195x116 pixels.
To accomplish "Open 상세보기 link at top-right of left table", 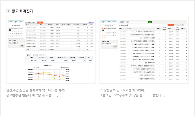I will click(x=91, y=22).
